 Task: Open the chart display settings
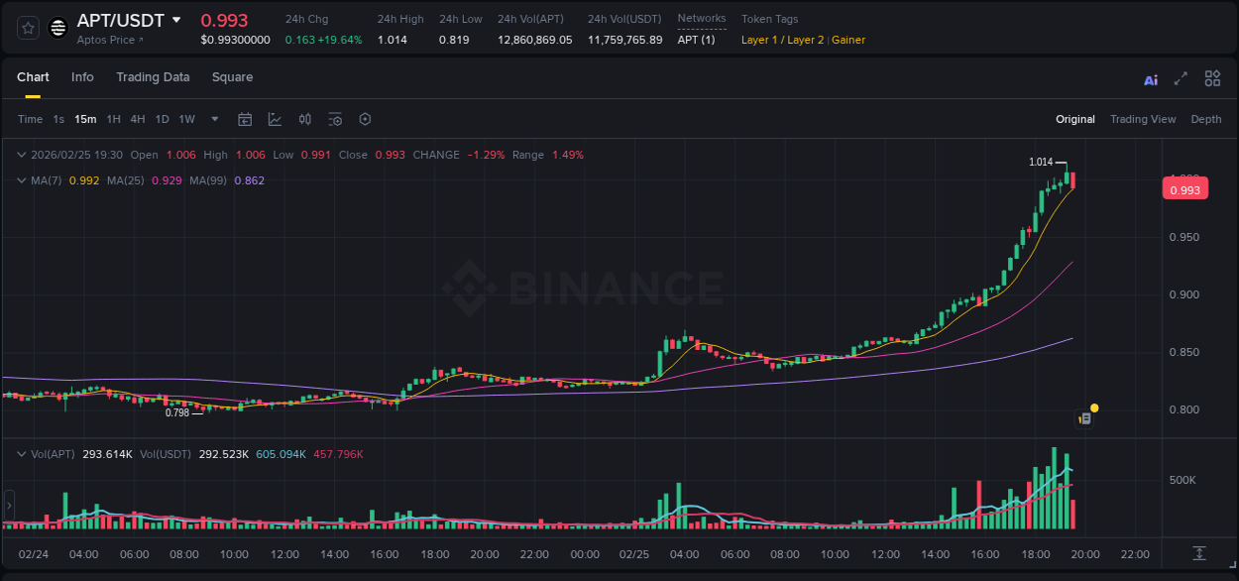point(335,119)
